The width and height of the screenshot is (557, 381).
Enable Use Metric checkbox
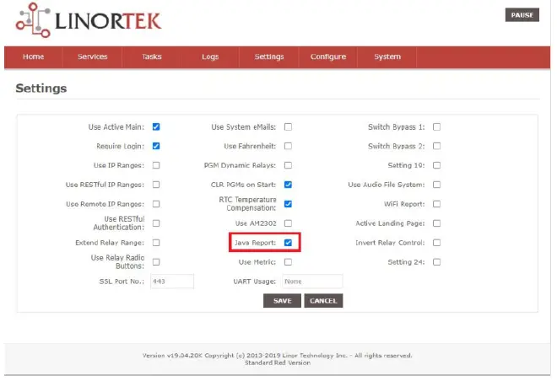pyautogui.click(x=288, y=262)
